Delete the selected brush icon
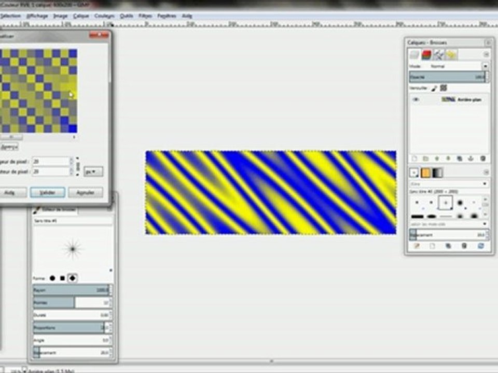Screen dimensions: 498x373 pos(464,246)
